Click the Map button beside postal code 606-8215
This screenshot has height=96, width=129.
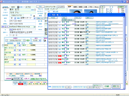(x=11, y=29)
